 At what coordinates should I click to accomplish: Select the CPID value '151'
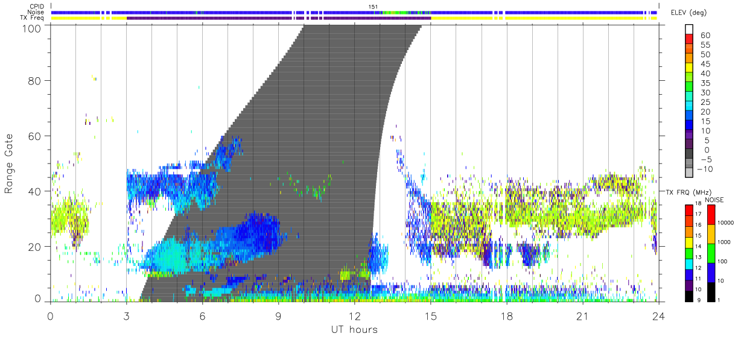[x=374, y=6]
